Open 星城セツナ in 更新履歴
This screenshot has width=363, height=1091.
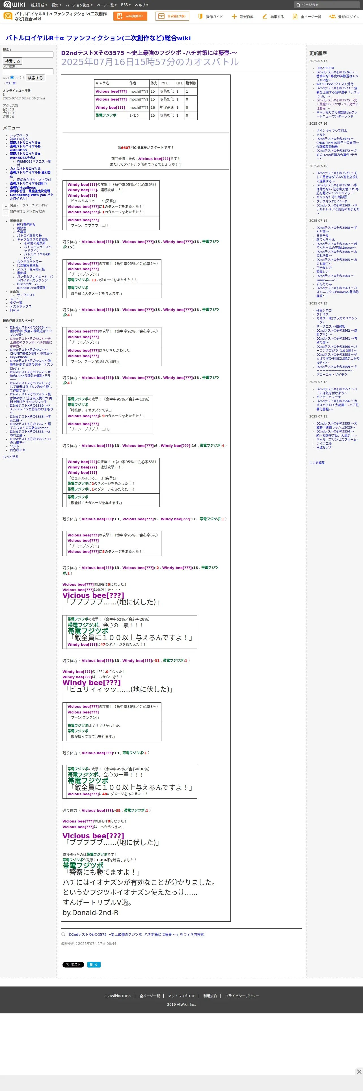324,447
